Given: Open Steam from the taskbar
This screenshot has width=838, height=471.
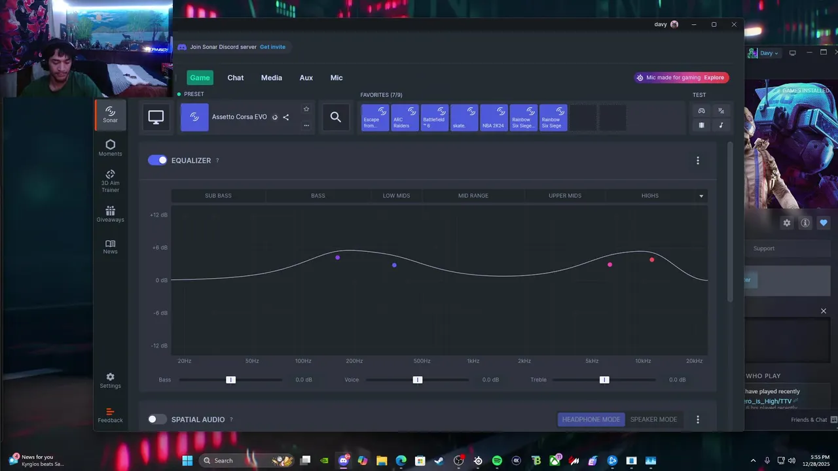Looking at the screenshot, I should (x=439, y=461).
